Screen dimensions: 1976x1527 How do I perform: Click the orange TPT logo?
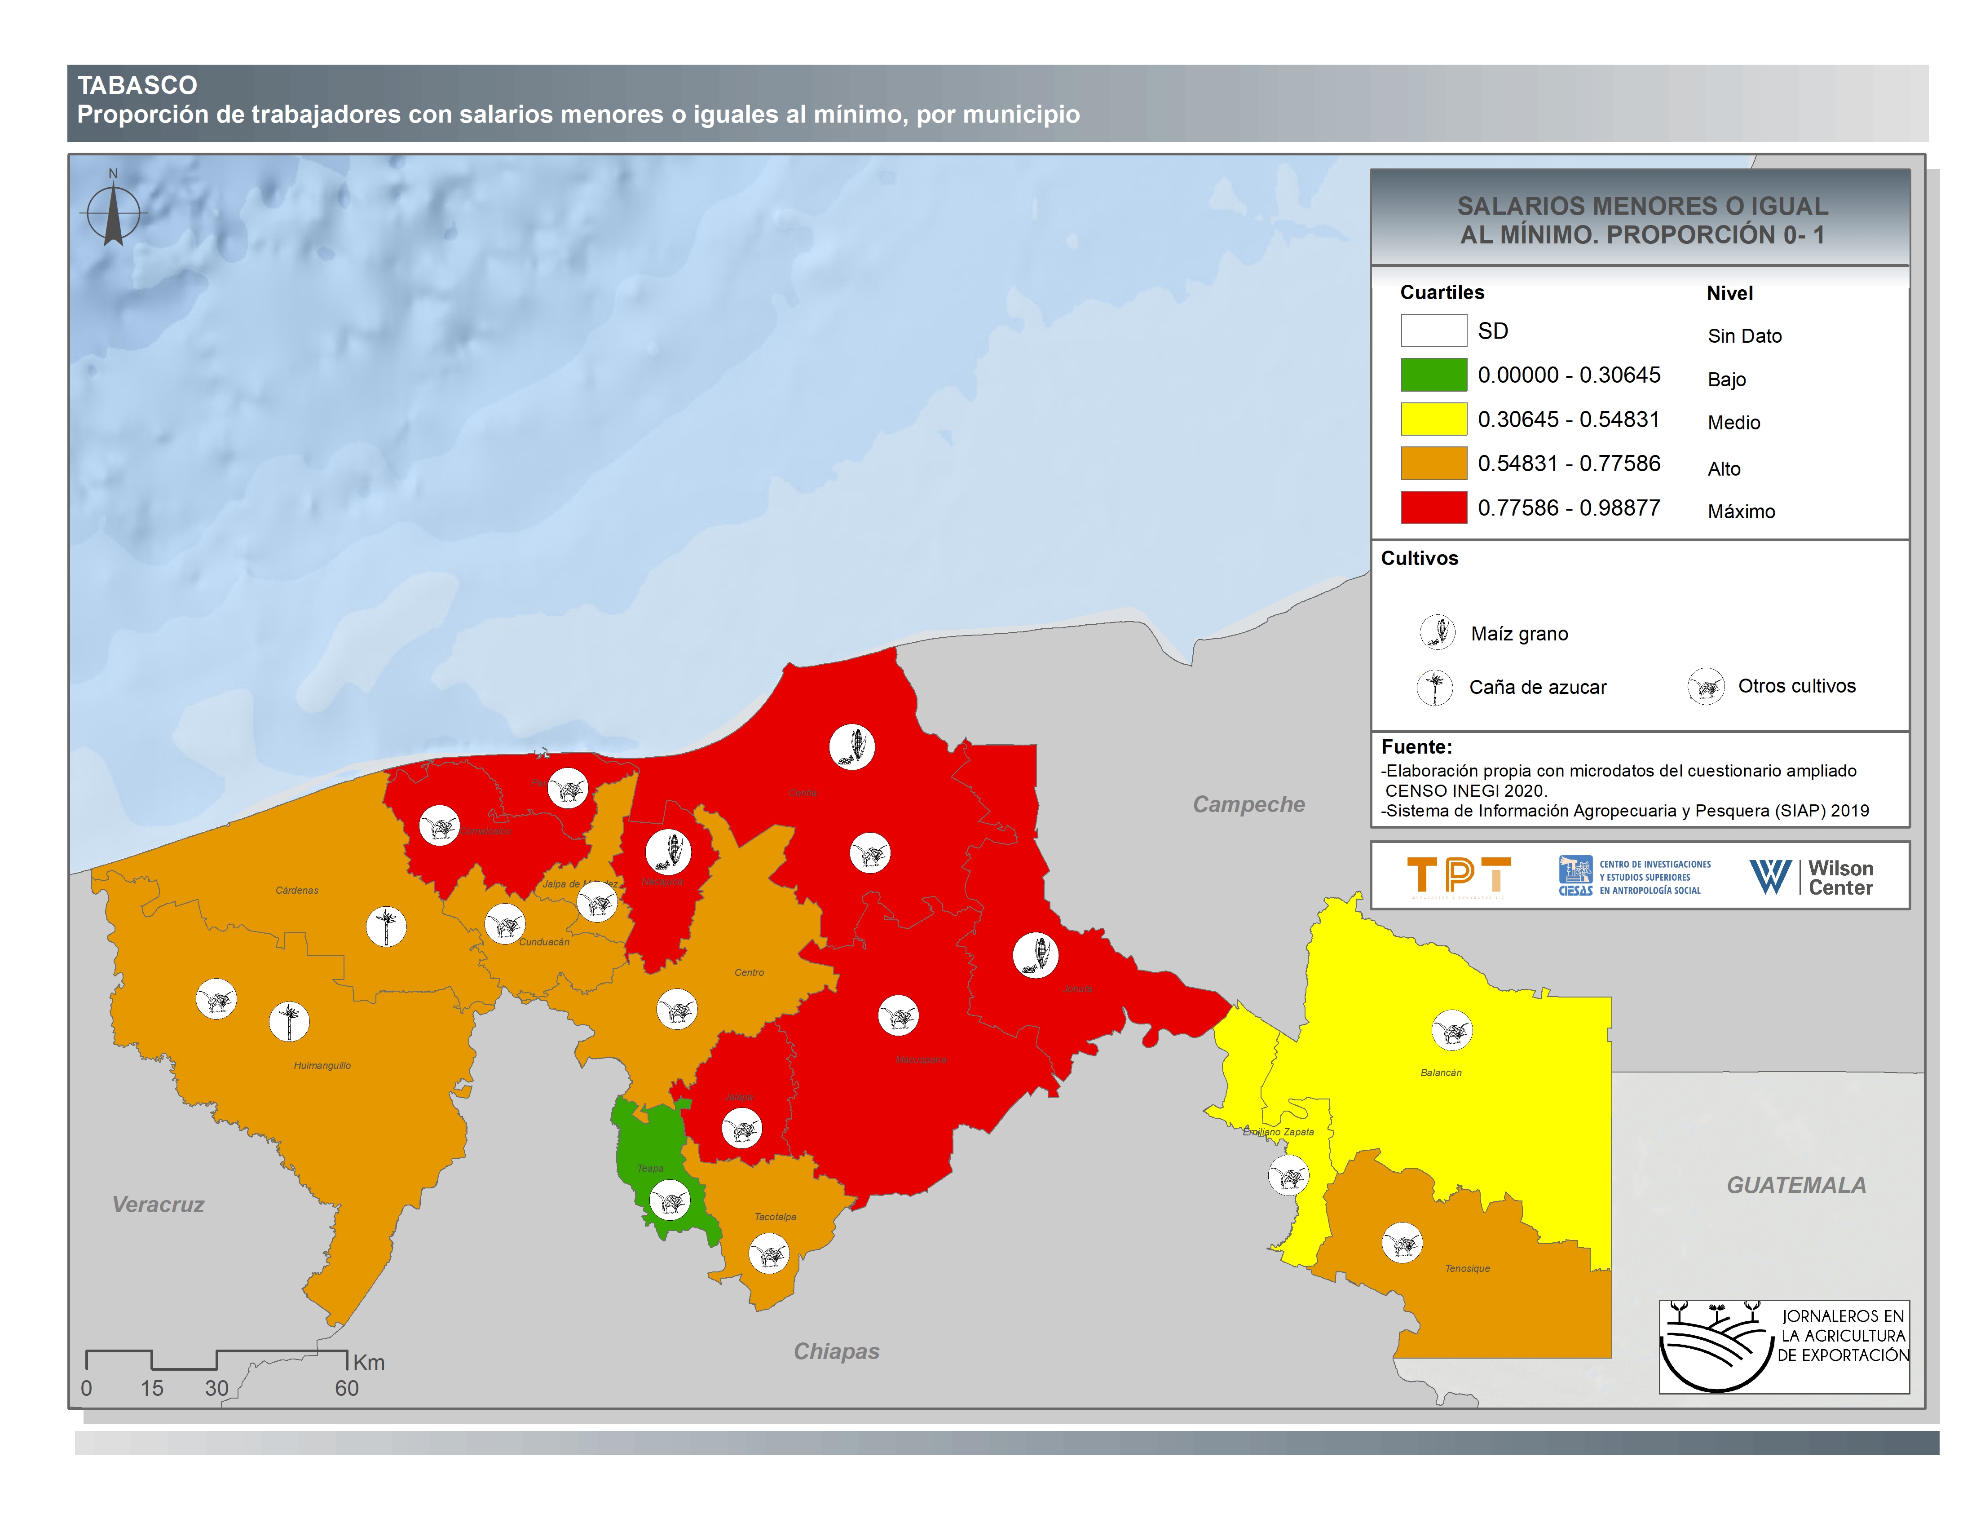(x=1459, y=877)
